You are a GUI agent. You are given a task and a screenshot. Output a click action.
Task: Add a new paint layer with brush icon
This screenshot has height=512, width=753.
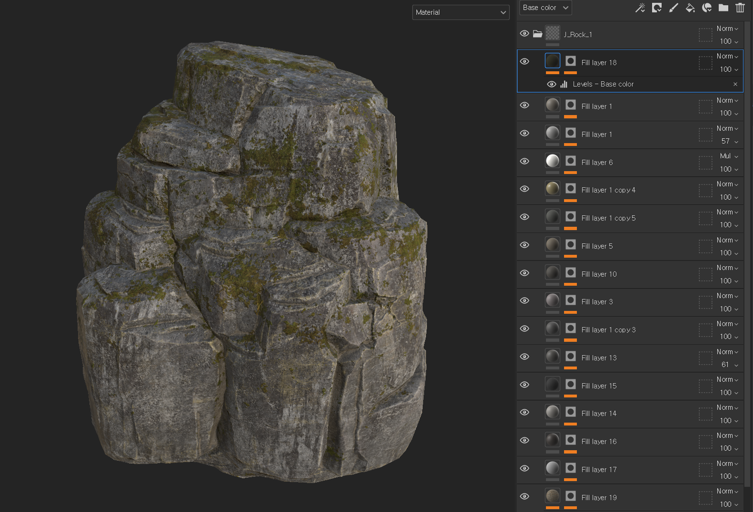click(674, 8)
